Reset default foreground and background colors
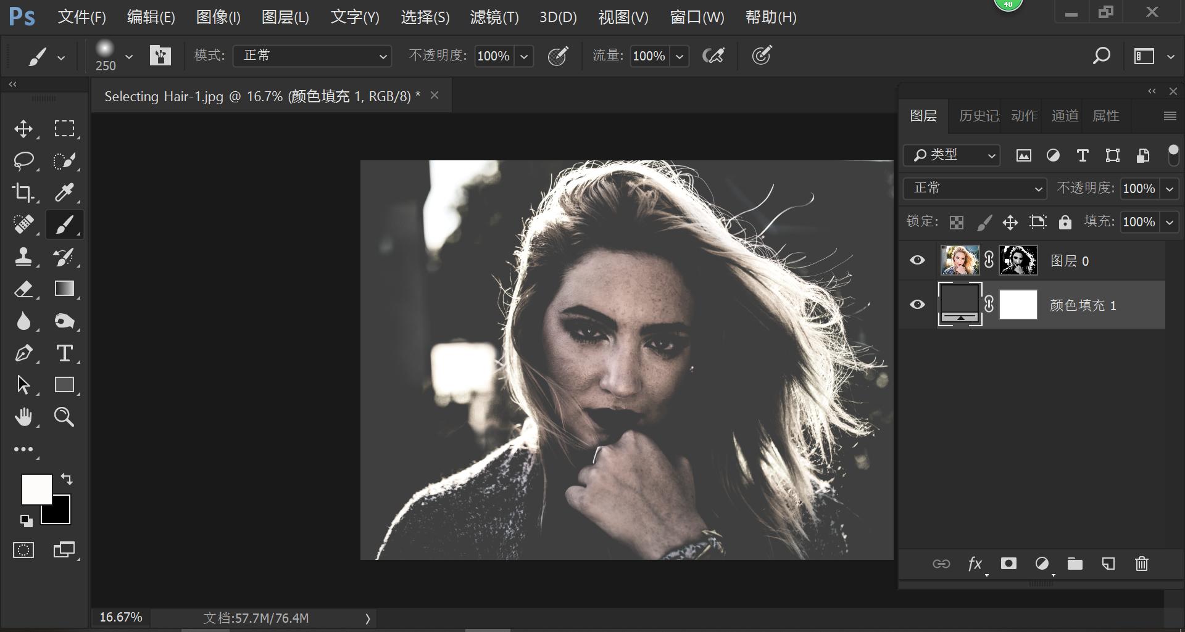 [26, 521]
